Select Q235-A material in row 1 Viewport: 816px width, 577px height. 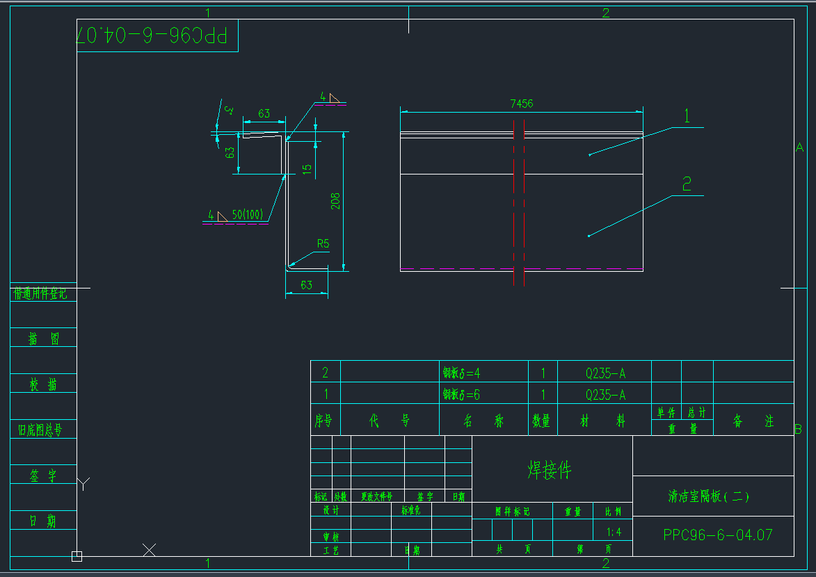(605, 395)
